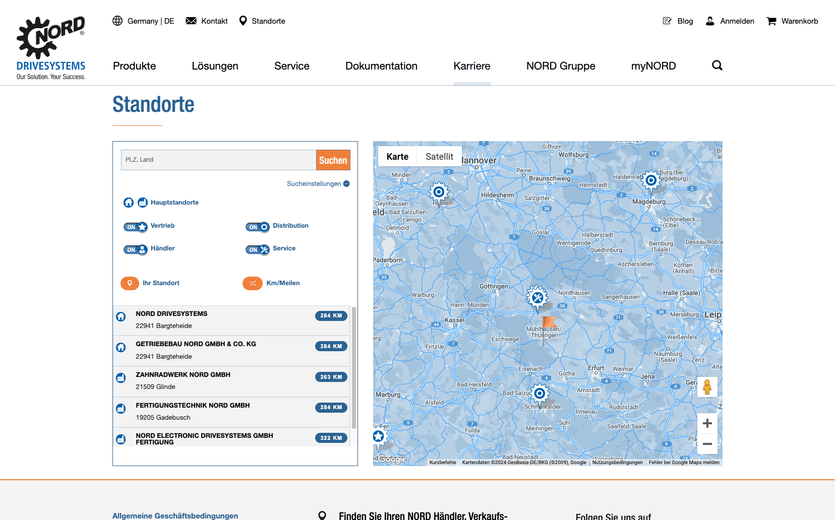Select the GETRIEBEBAU NORD GMBH & CO. KG entry
Screen dimensions: 835x520
click(231, 351)
